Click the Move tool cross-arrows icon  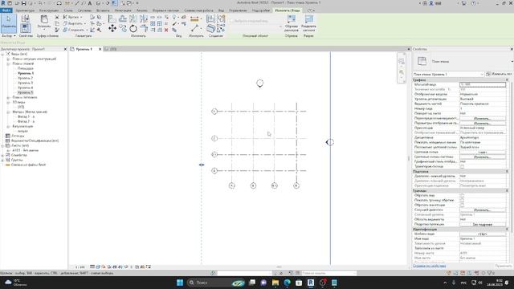coord(112,29)
